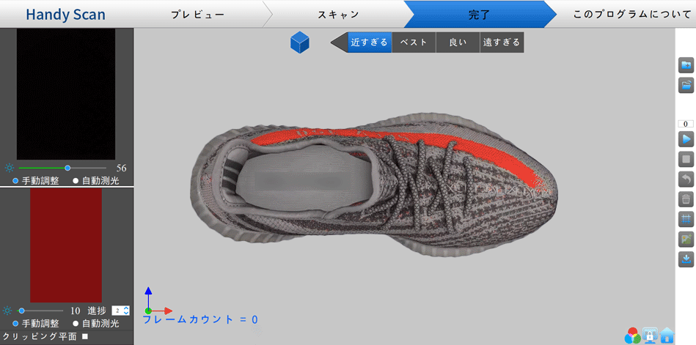Screen dimensions: 696x345
Task: Select the 遠すぎる distance button
Action: click(502, 42)
